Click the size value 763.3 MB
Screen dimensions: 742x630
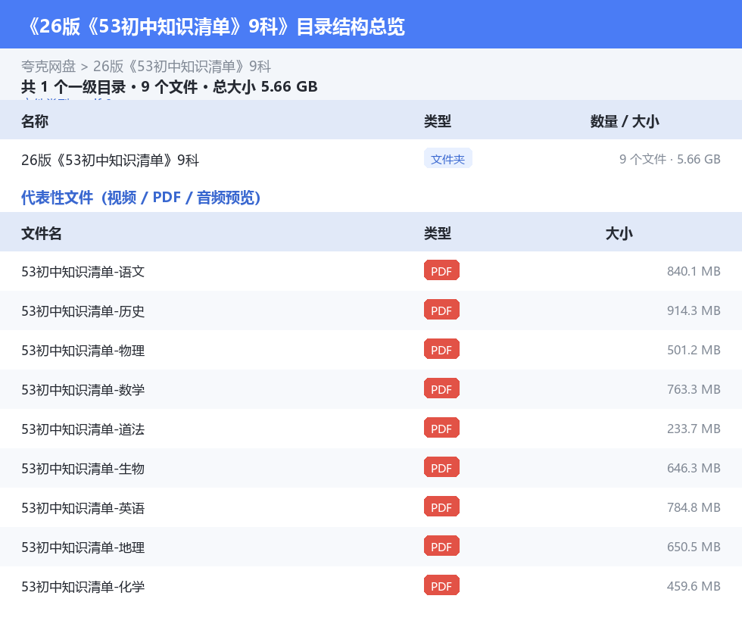(694, 389)
